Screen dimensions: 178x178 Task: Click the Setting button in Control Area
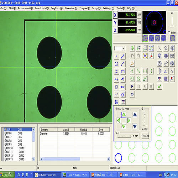click(x=145, y=136)
